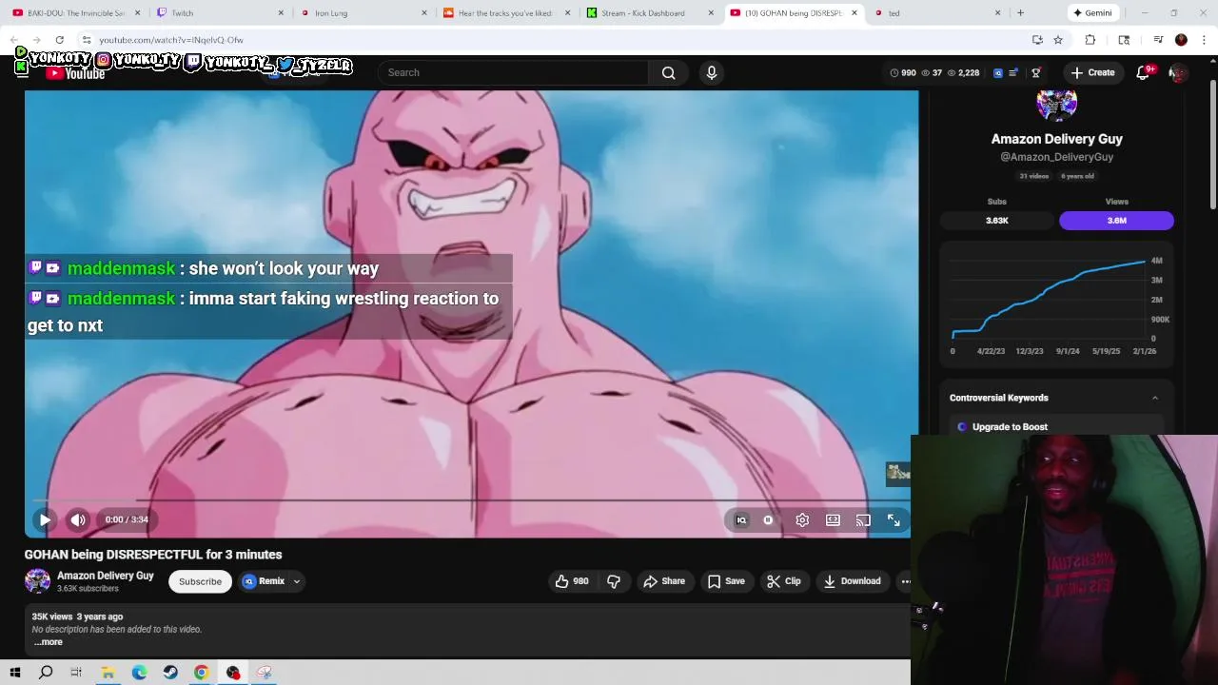This screenshot has width=1218, height=685.
Task: Expand description with ...more
Action: click(48, 642)
